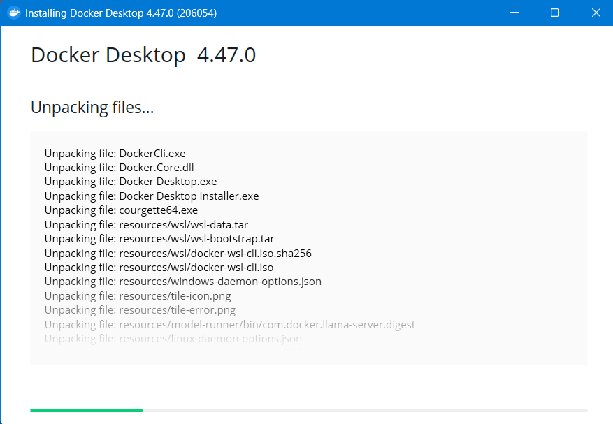Click the 'Docker Desktop 4.47.0' heading
The image size is (613, 424).
(143, 55)
